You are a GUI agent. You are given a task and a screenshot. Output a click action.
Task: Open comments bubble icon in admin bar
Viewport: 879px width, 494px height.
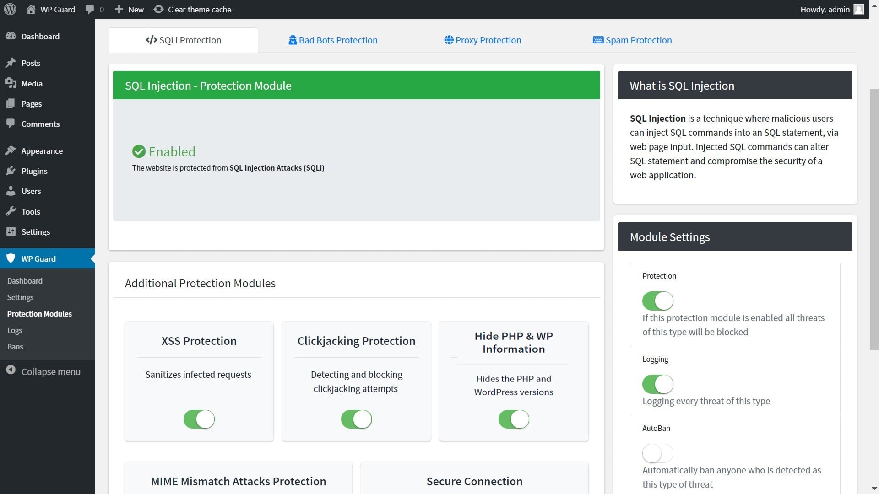(x=90, y=9)
